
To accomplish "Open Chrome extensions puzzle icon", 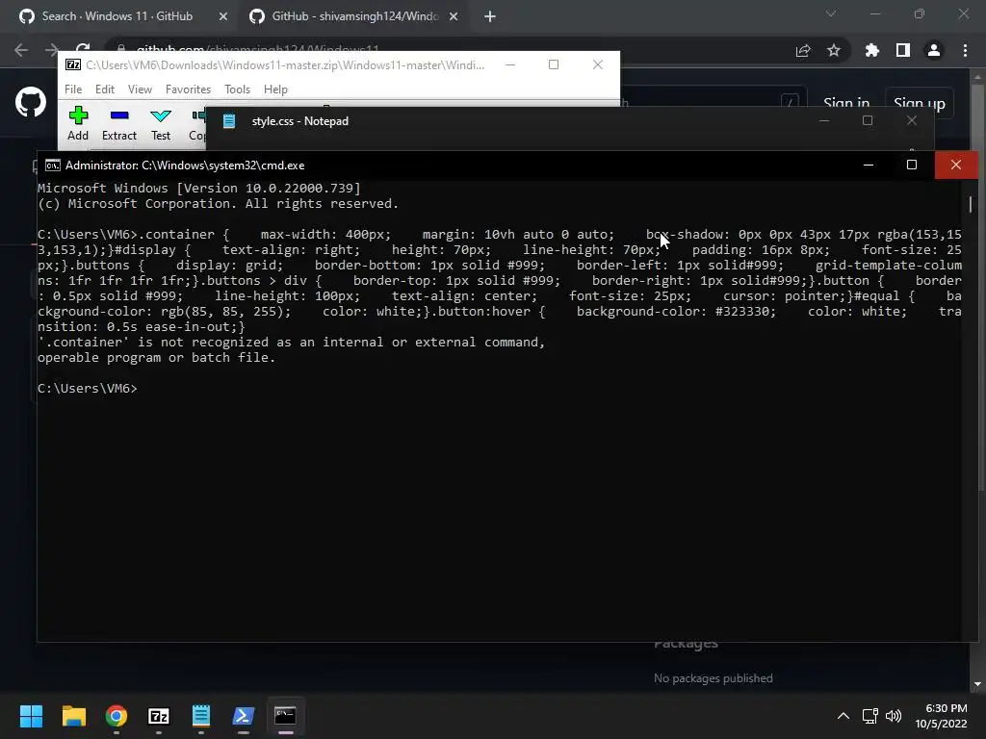I will [871, 50].
